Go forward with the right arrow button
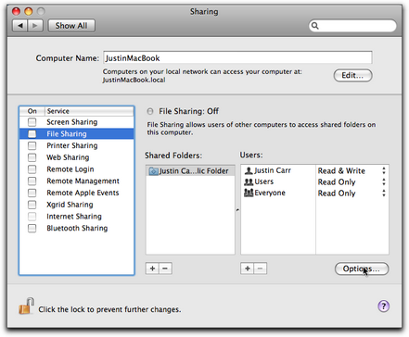Viewport: 409px width, 337px height. coord(35,26)
